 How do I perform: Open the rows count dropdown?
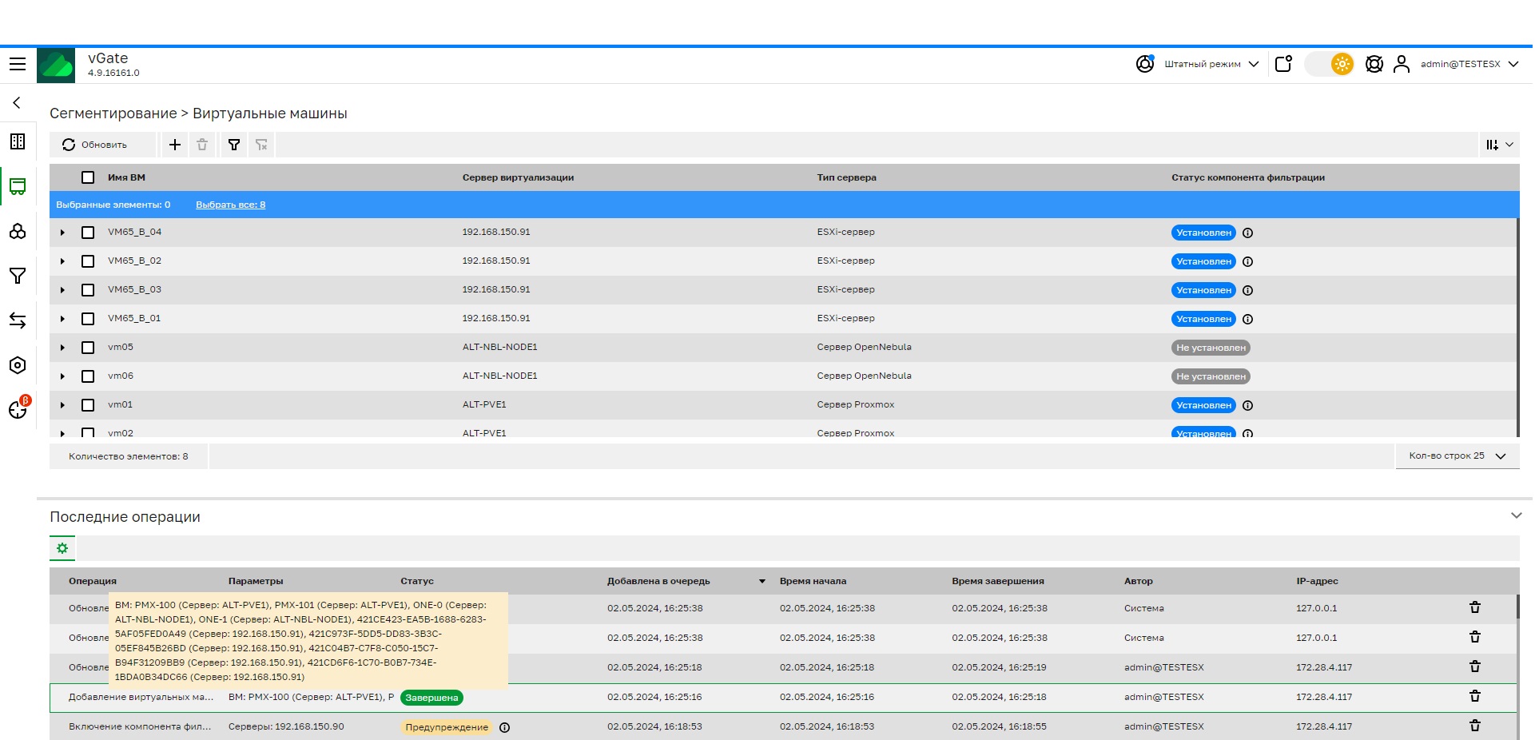tap(1457, 456)
